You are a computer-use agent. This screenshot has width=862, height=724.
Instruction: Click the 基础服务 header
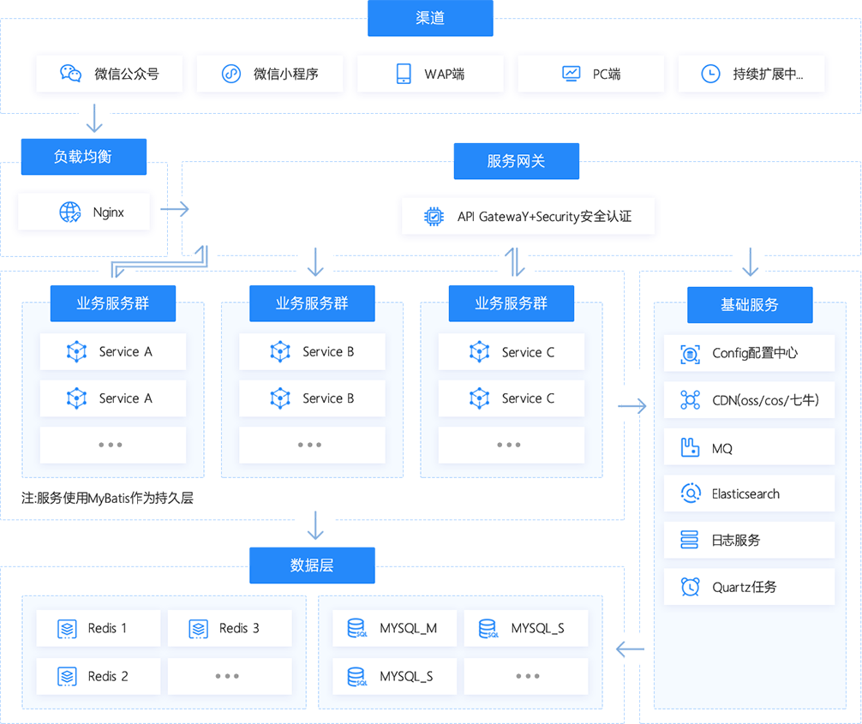point(750,304)
